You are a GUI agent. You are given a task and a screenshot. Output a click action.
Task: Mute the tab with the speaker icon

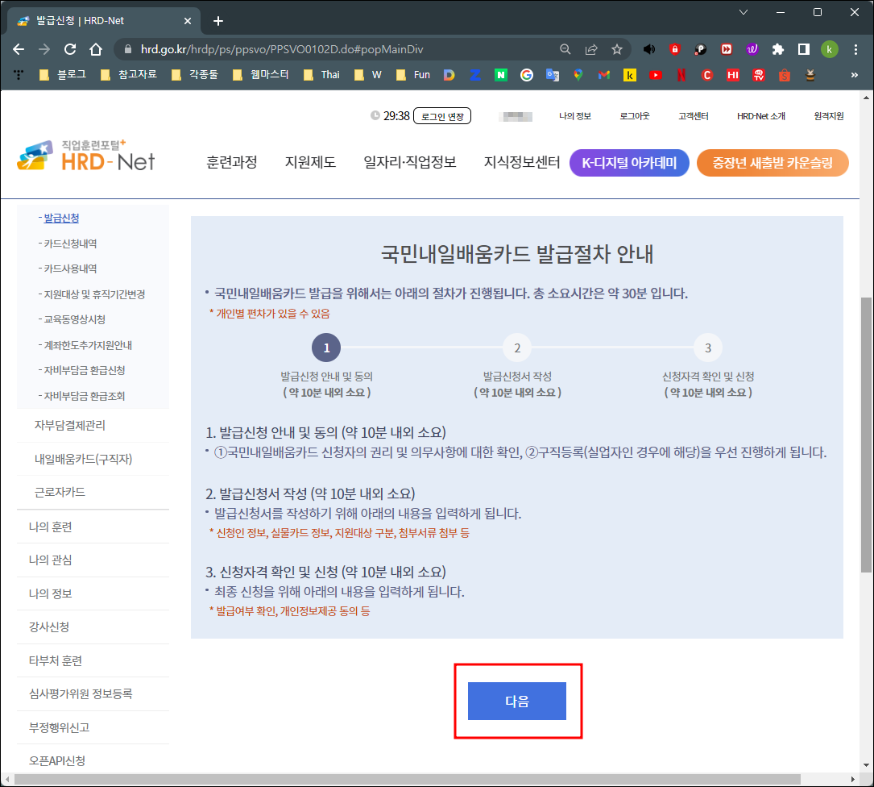[651, 49]
